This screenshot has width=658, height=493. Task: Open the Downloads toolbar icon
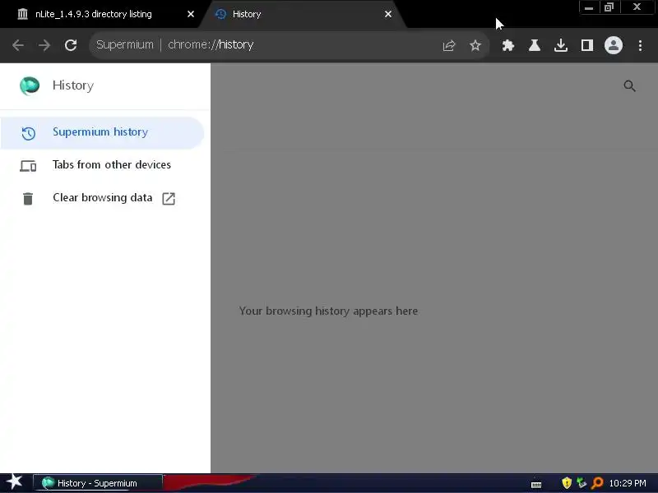pos(561,45)
